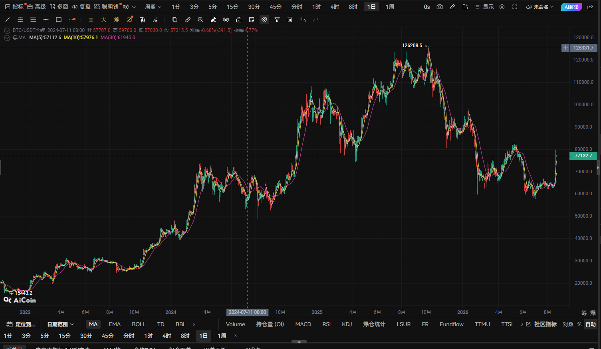Enable the Volume sub indicator
The width and height of the screenshot is (601, 349).
pyautogui.click(x=236, y=324)
